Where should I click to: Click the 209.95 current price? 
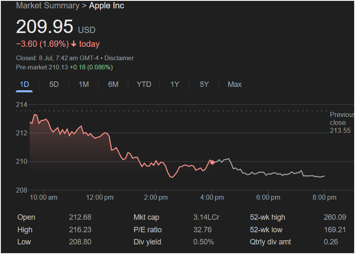pyautogui.click(x=44, y=27)
